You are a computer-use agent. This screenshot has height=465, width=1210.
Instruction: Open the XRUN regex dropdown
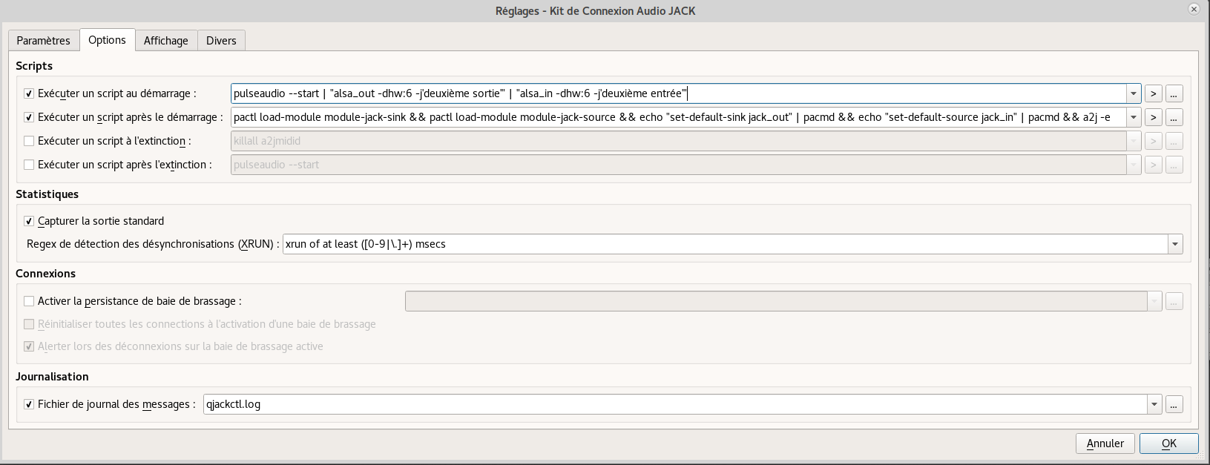pos(1174,244)
